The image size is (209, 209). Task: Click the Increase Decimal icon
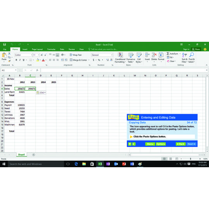108,60
